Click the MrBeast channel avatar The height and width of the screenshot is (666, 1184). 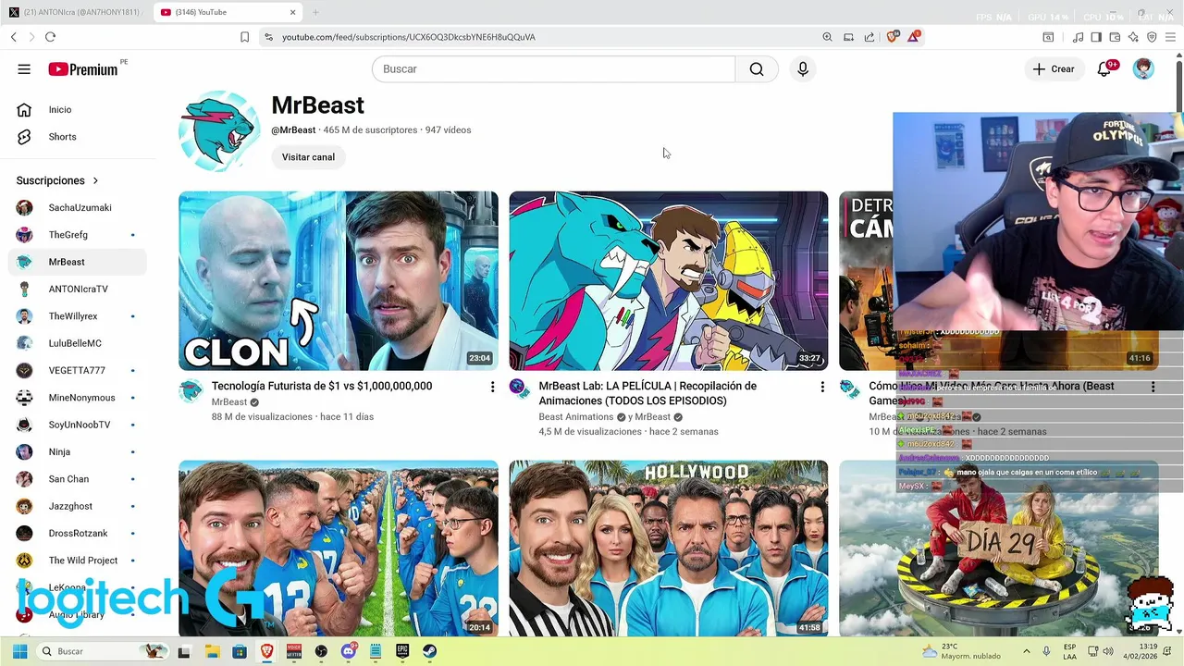[x=219, y=130]
